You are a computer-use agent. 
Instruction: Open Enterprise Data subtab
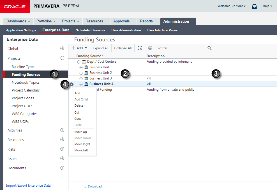coord(56,30)
